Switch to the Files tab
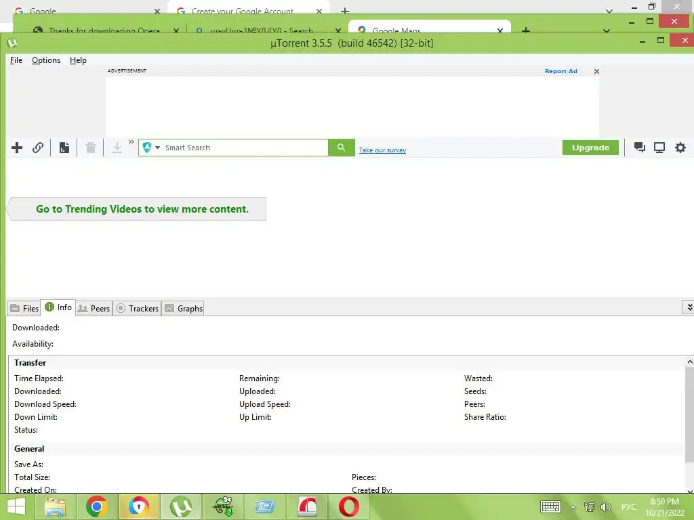 coord(24,308)
